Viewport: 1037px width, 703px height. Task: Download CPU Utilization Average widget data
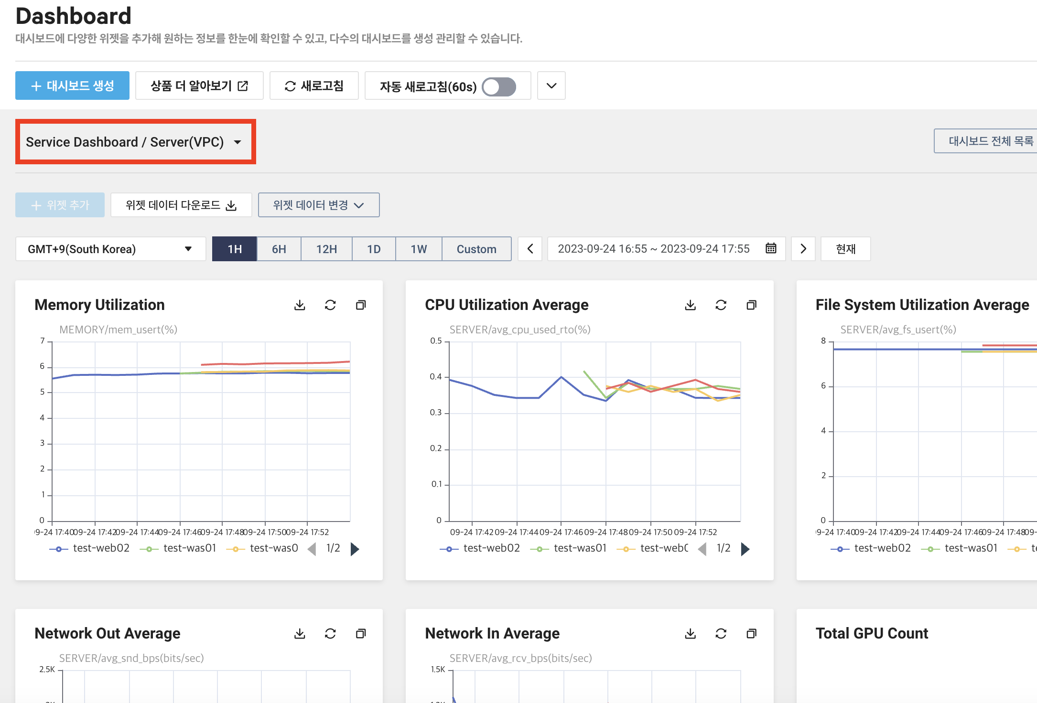(x=690, y=305)
